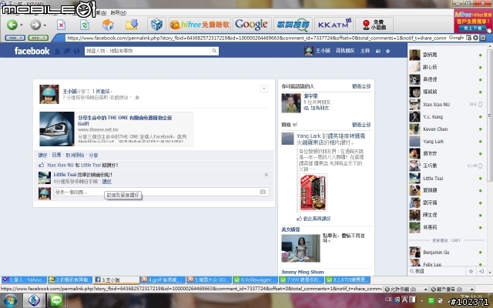
Task: Open the THE ONE Golf shared link title
Action: 125,120
